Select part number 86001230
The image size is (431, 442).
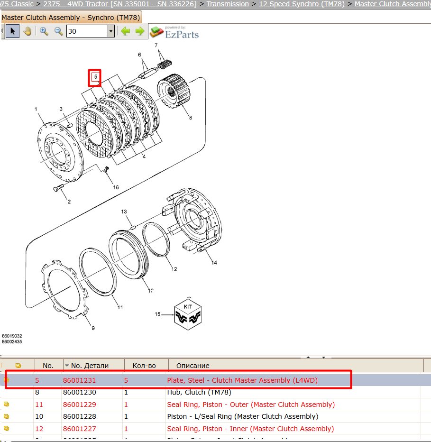pos(80,392)
